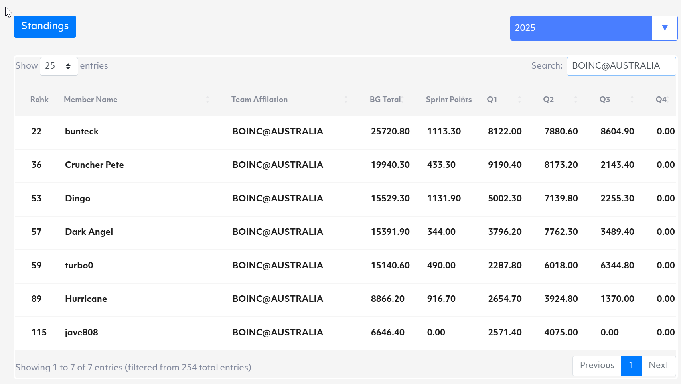
Task: Sort by Q1 column header
Action: (492, 100)
